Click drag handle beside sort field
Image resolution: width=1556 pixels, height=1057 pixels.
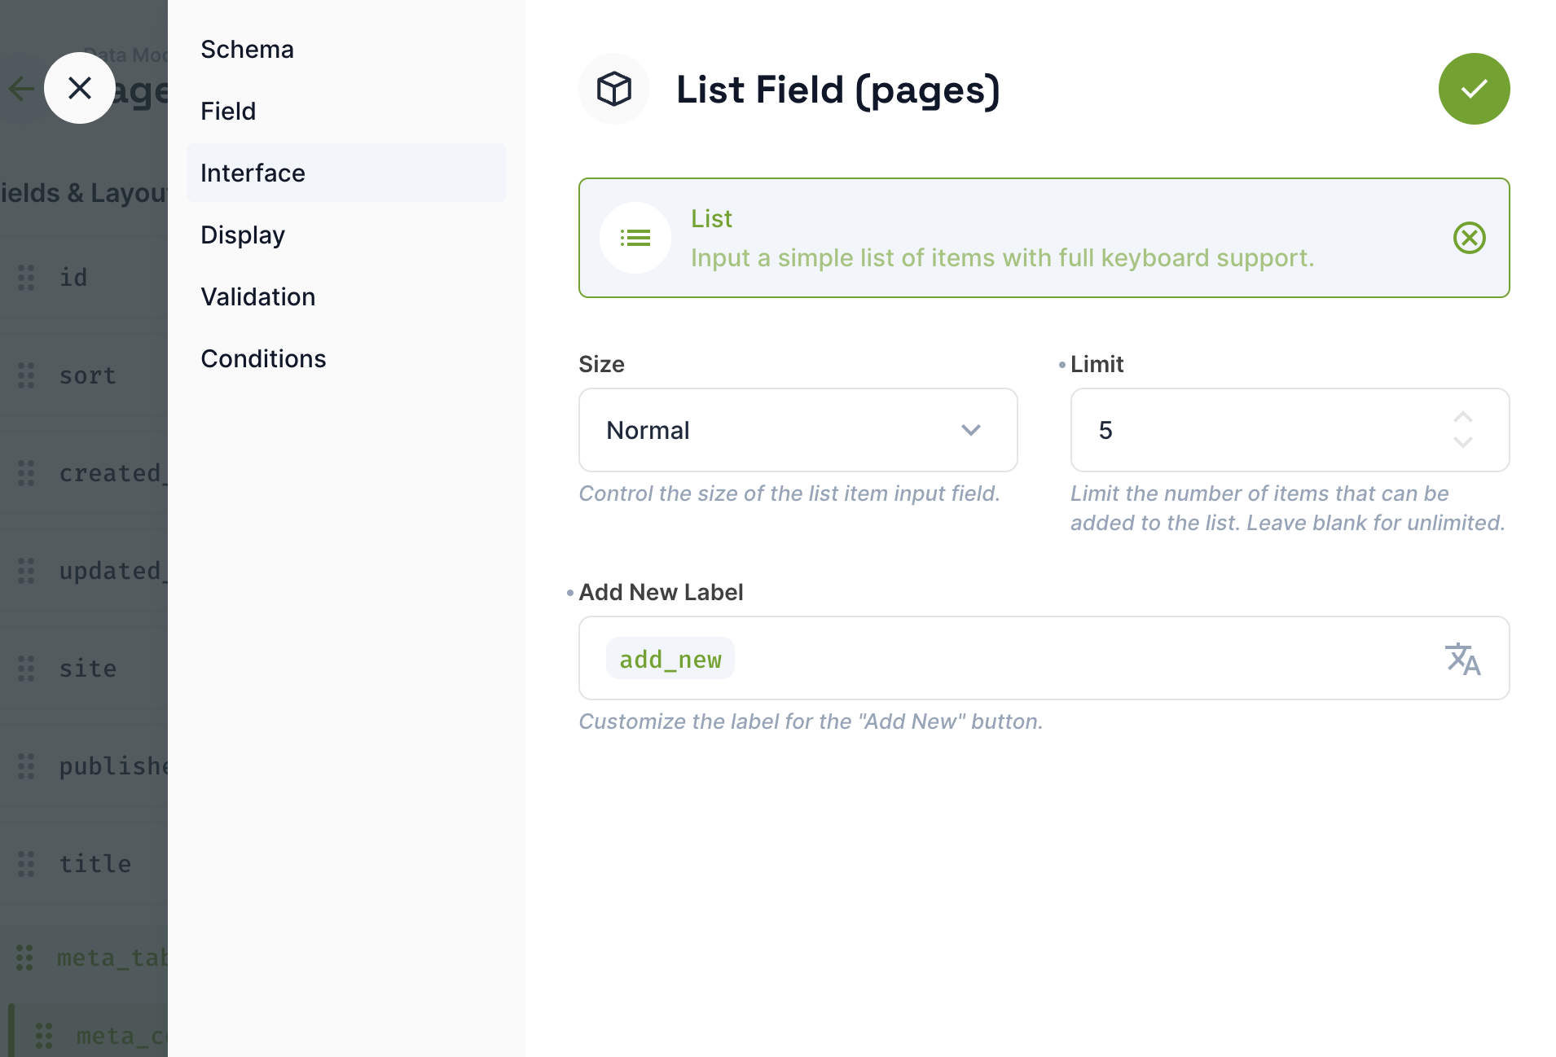click(26, 375)
